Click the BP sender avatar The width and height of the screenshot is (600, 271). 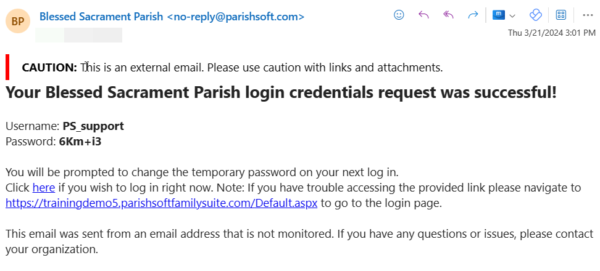(18, 21)
